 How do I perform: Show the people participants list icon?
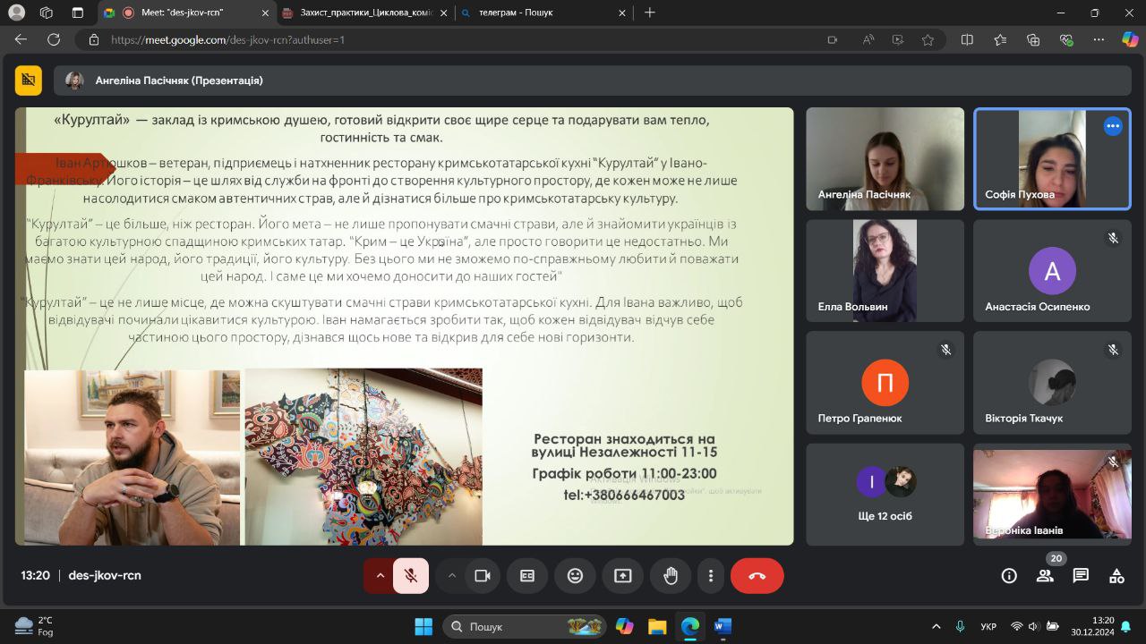(x=1045, y=576)
